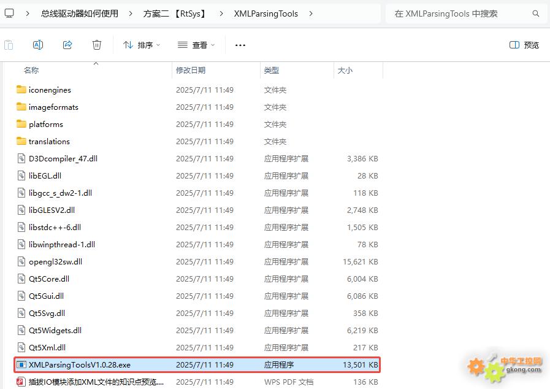Sort by the 大小 column header
Image resolution: width=550 pixels, height=389 pixels.
[x=345, y=71]
